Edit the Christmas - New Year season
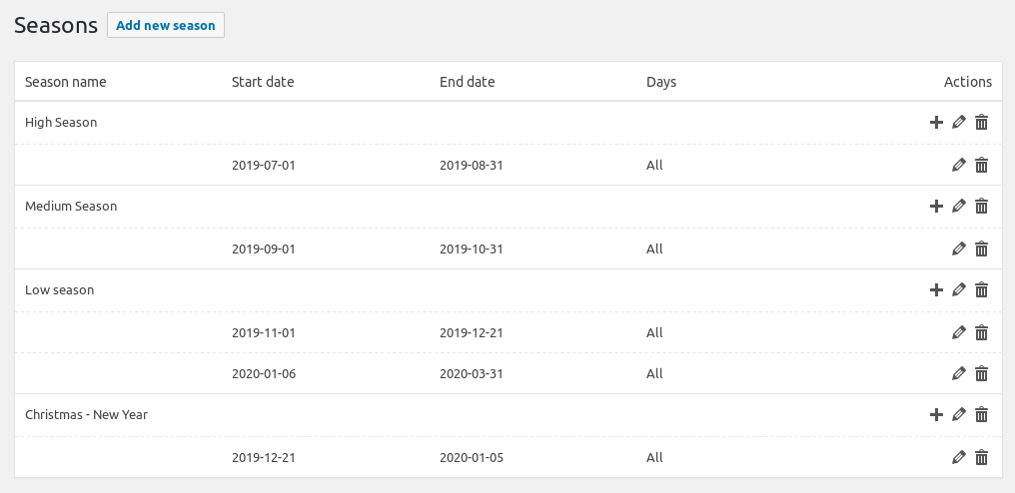 [959, 415]
